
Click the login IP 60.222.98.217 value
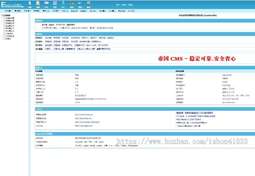point(80,95)
